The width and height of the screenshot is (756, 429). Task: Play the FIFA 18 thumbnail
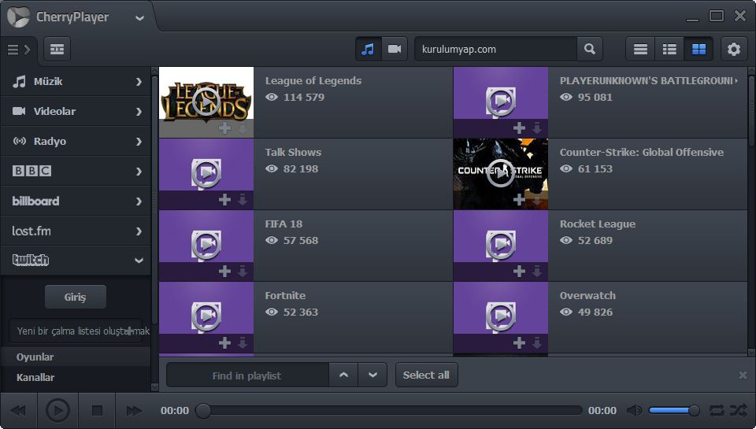[206, 244]
